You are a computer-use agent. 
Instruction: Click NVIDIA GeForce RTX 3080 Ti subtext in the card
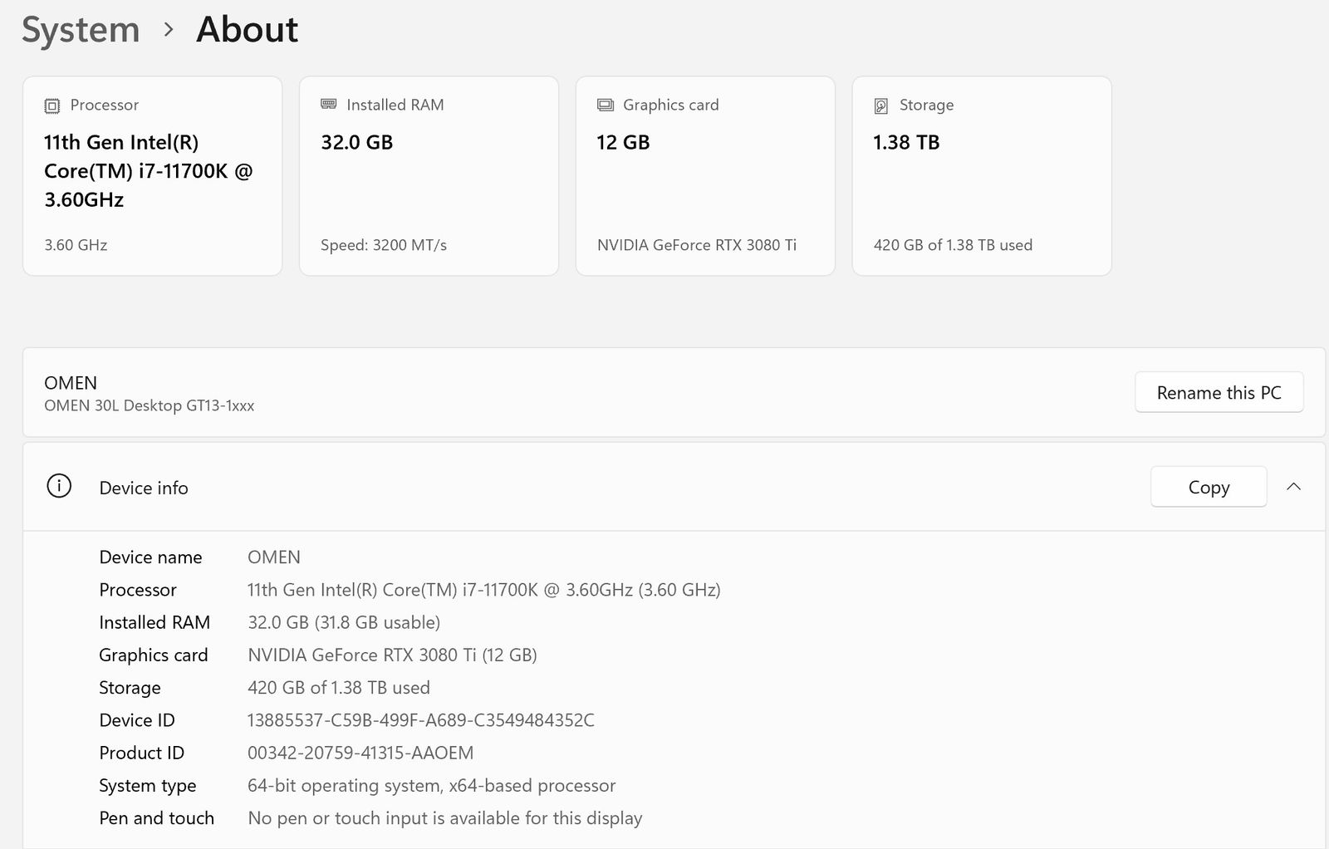(x=697, y=245)
